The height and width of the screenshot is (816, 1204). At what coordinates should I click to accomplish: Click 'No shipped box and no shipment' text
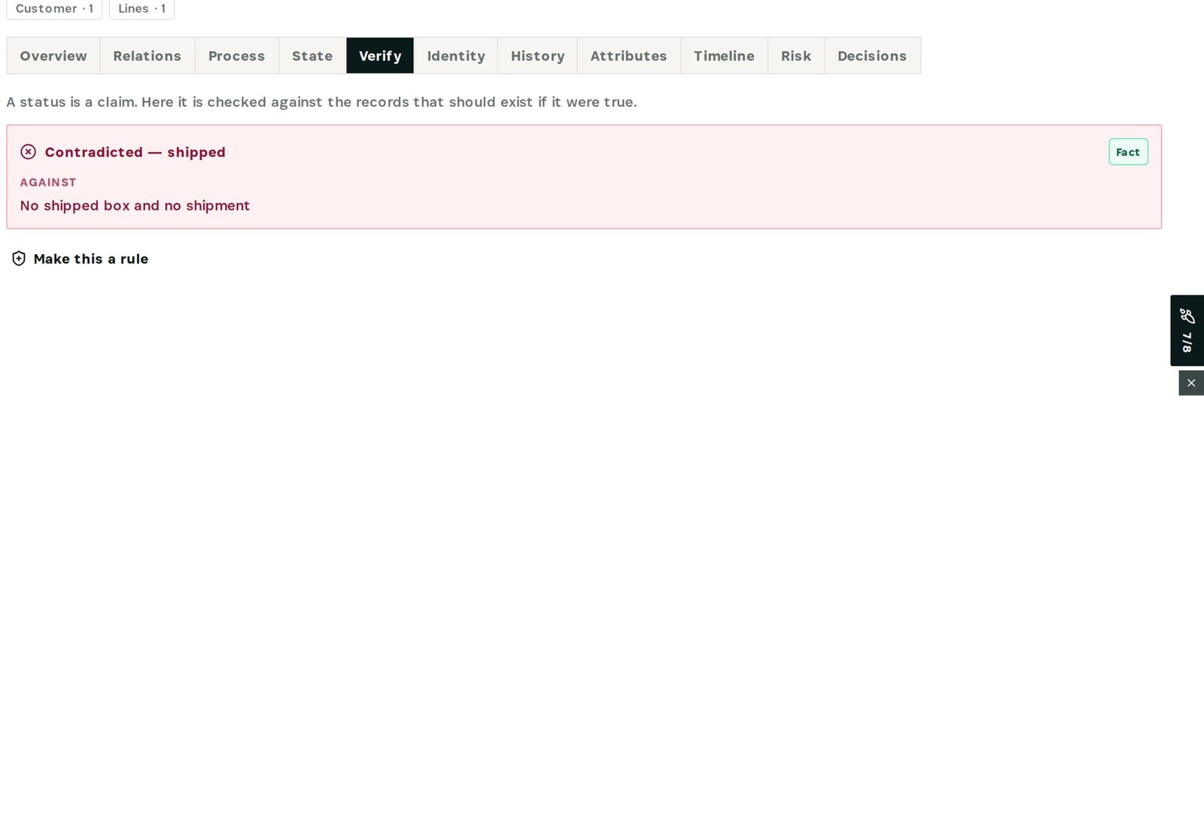[135, 205]
